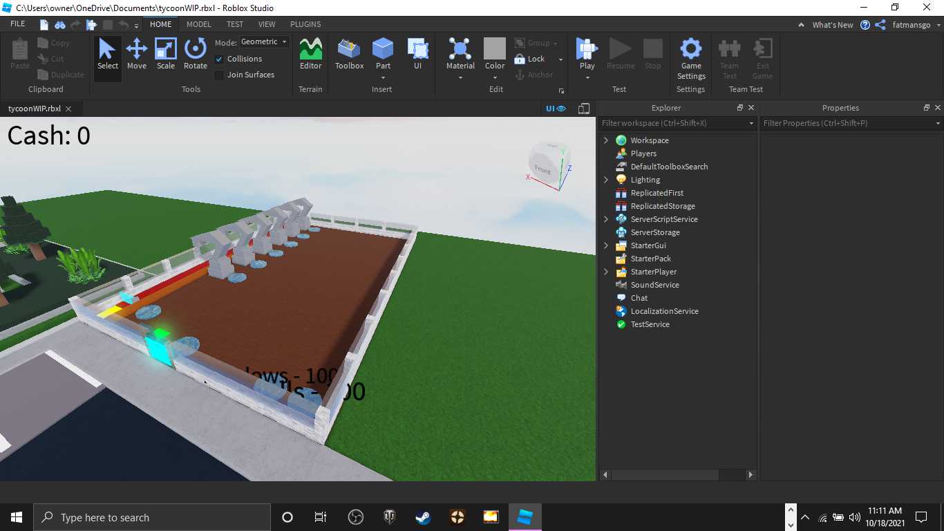
Task: Open the Color dropdown arrow
Action: [x=495, y=77]
